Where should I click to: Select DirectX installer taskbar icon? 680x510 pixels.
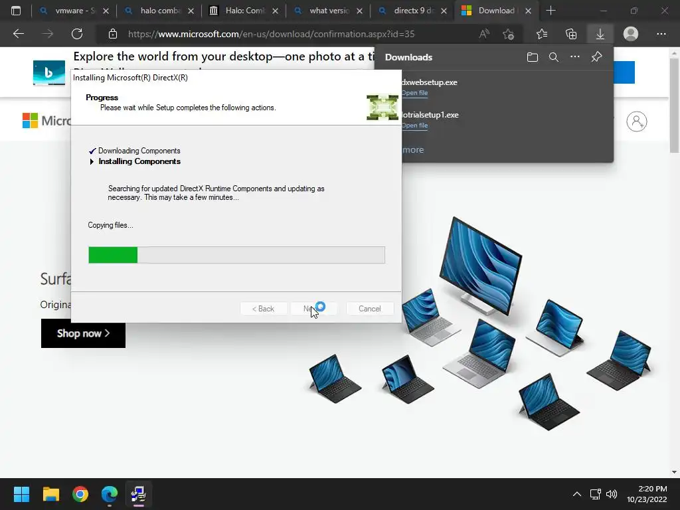click(x=138, y=494)
